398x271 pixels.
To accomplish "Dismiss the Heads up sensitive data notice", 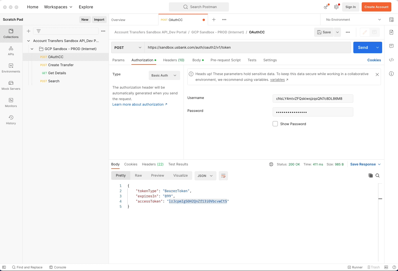I will pos(377,75).
